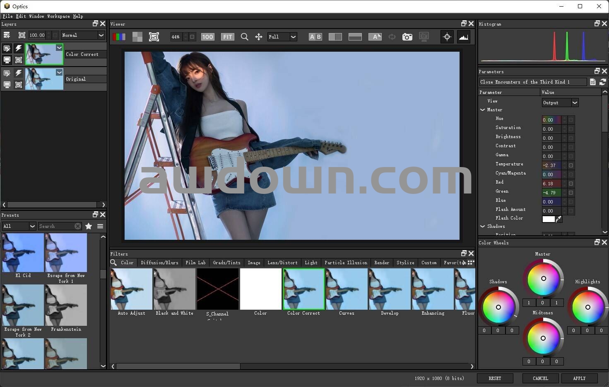Click the A/B side-by-side comparison icon
609x387 pixels.
tap(315, 37)
